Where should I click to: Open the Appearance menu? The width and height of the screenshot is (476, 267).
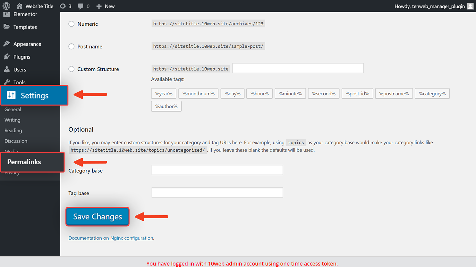point(27,44)
